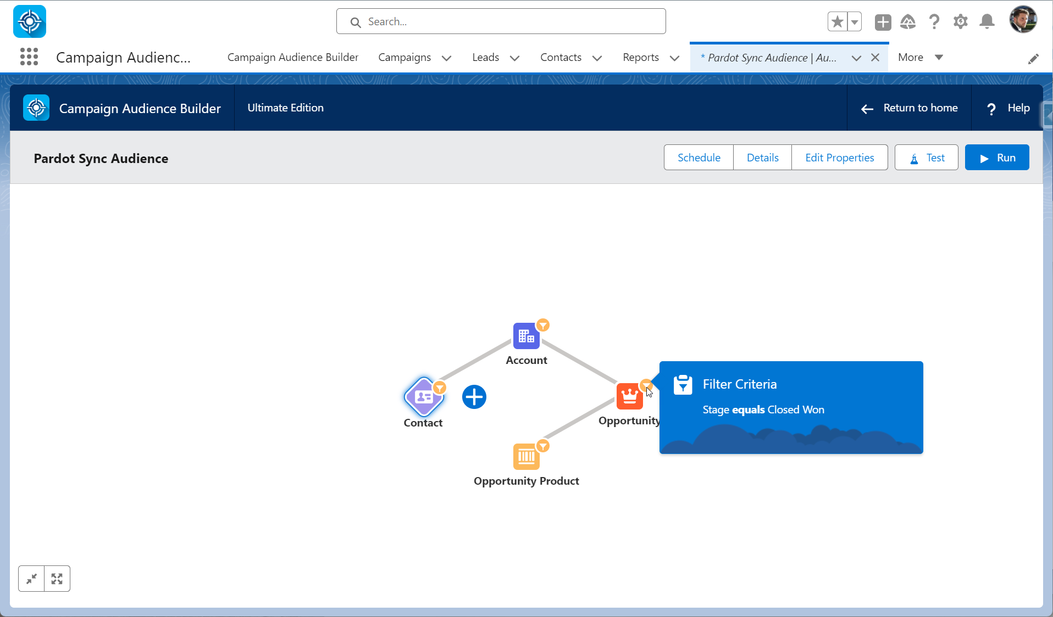
Task: Click Return to home
Action: click(909, 108)
